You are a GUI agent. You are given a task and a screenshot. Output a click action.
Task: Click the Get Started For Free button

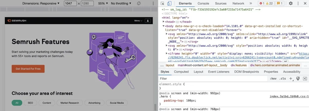point(28,69)
